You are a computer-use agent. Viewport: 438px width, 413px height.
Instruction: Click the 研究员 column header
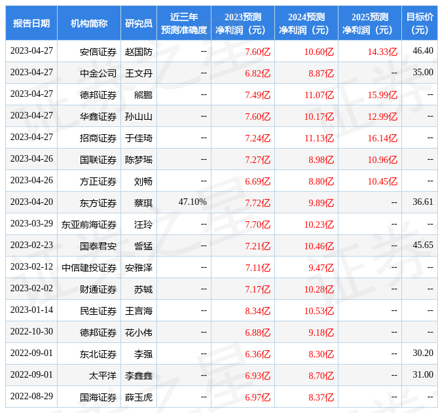(139, 23)
